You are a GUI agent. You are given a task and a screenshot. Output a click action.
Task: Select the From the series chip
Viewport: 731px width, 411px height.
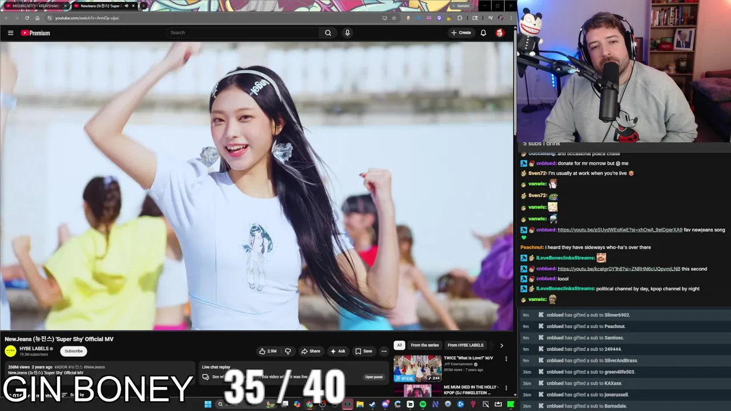(x=425, y=345)
